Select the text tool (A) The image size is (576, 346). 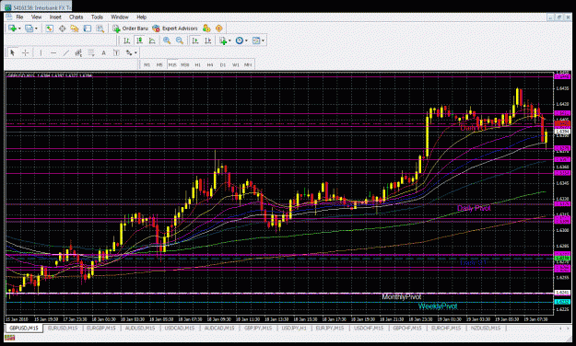[x=103, y=52]
